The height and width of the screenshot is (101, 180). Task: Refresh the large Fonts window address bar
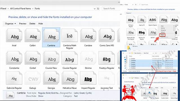pyautogui.click(x=98, y=9)
